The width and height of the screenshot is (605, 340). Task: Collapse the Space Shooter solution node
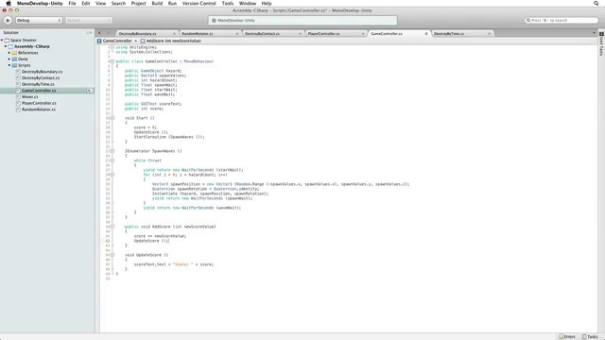2,40
